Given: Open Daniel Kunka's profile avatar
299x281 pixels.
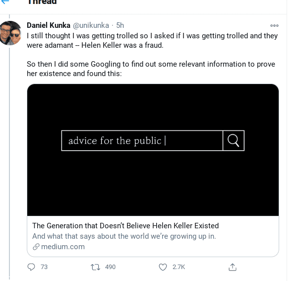Looking at the screenshot, I should 10,33.
